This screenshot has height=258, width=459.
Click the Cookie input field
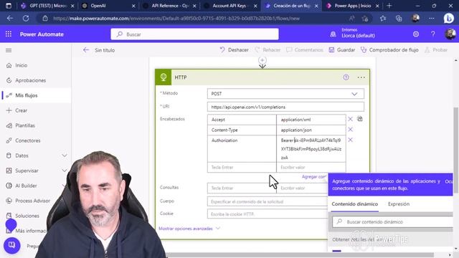pyautogui.click(x=268, y=214)
